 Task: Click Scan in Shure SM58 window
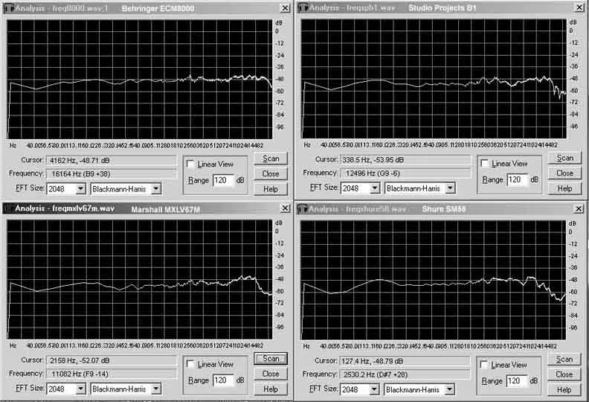click(x=564, y=360)
